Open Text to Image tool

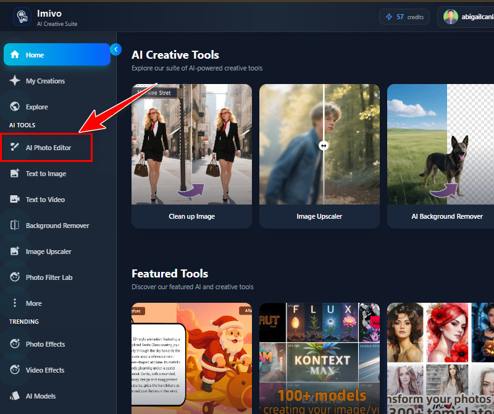(x=57, y=174)
